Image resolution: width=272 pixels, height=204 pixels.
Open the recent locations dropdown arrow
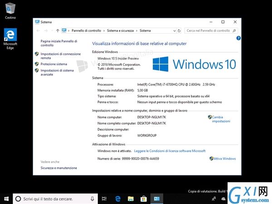click(52, 31)
